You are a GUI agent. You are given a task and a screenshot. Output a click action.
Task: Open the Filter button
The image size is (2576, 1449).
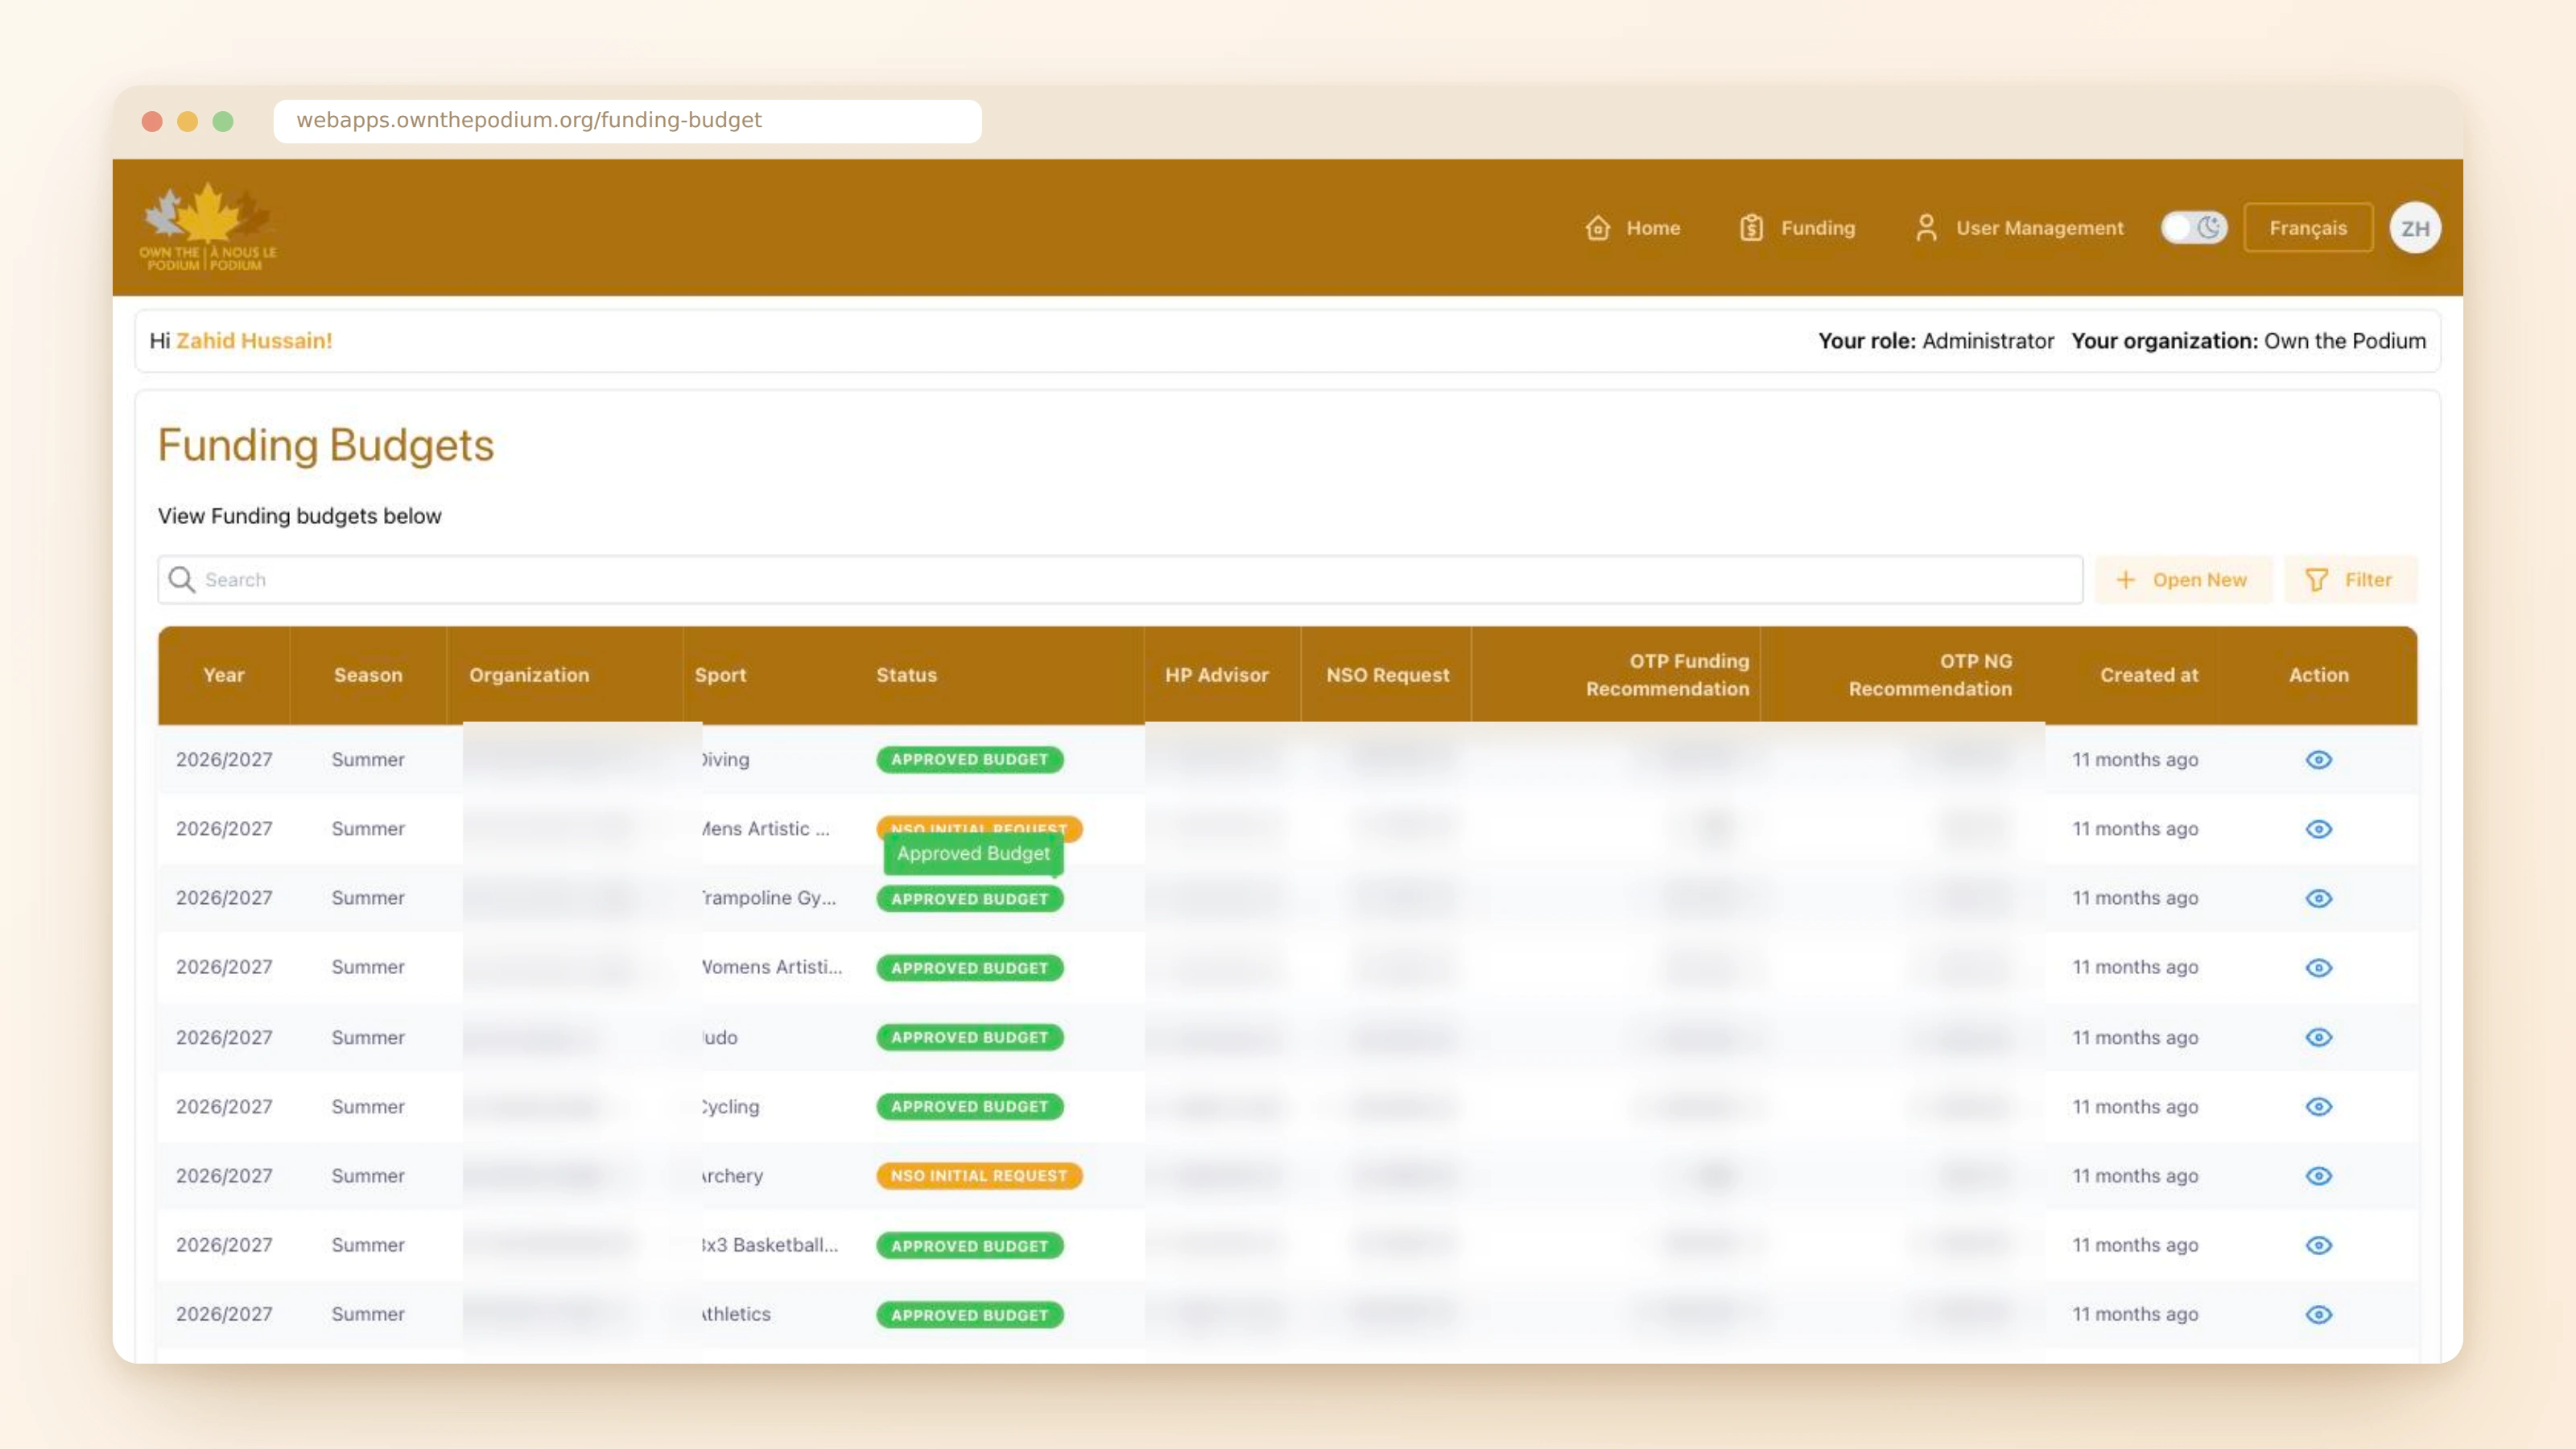tap(2349, 580)
